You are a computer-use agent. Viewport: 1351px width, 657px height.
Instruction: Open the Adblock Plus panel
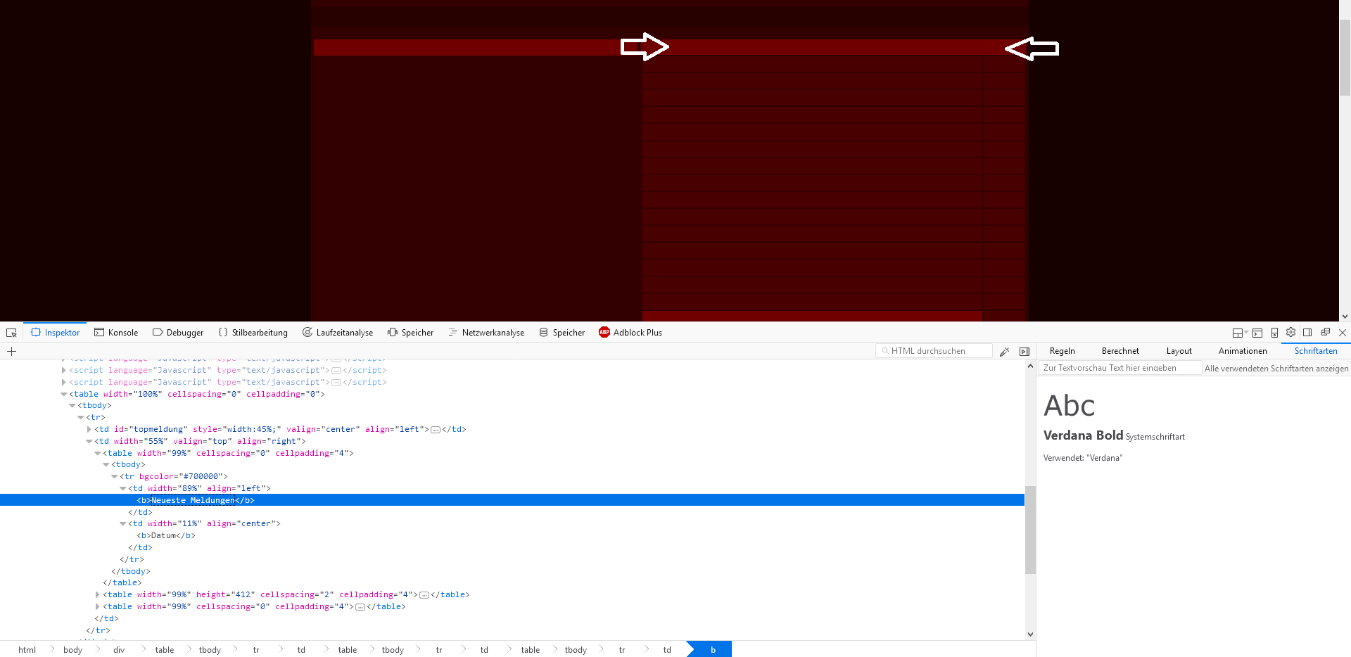[x=630, y=333]
